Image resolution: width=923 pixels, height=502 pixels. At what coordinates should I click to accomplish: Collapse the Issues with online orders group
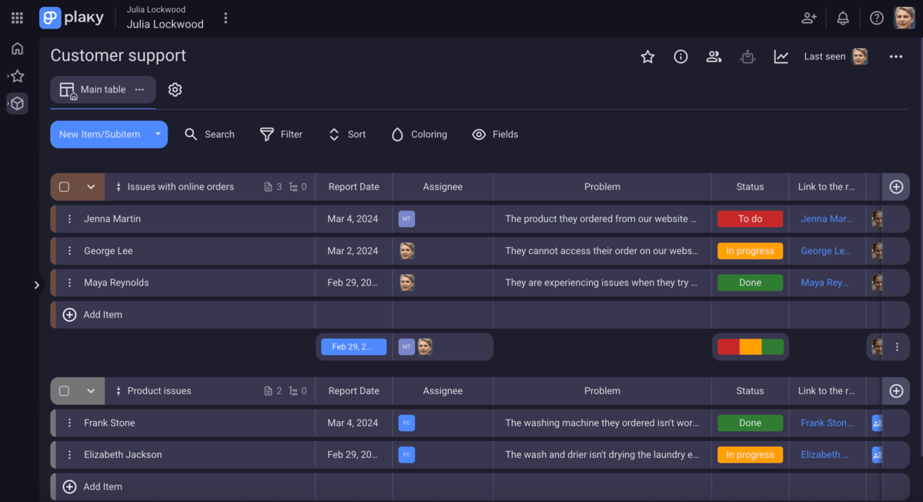90,186
